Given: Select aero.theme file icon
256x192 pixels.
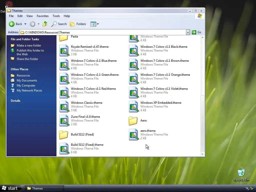Looking at the screenshot, I should (x=133, y=135).
